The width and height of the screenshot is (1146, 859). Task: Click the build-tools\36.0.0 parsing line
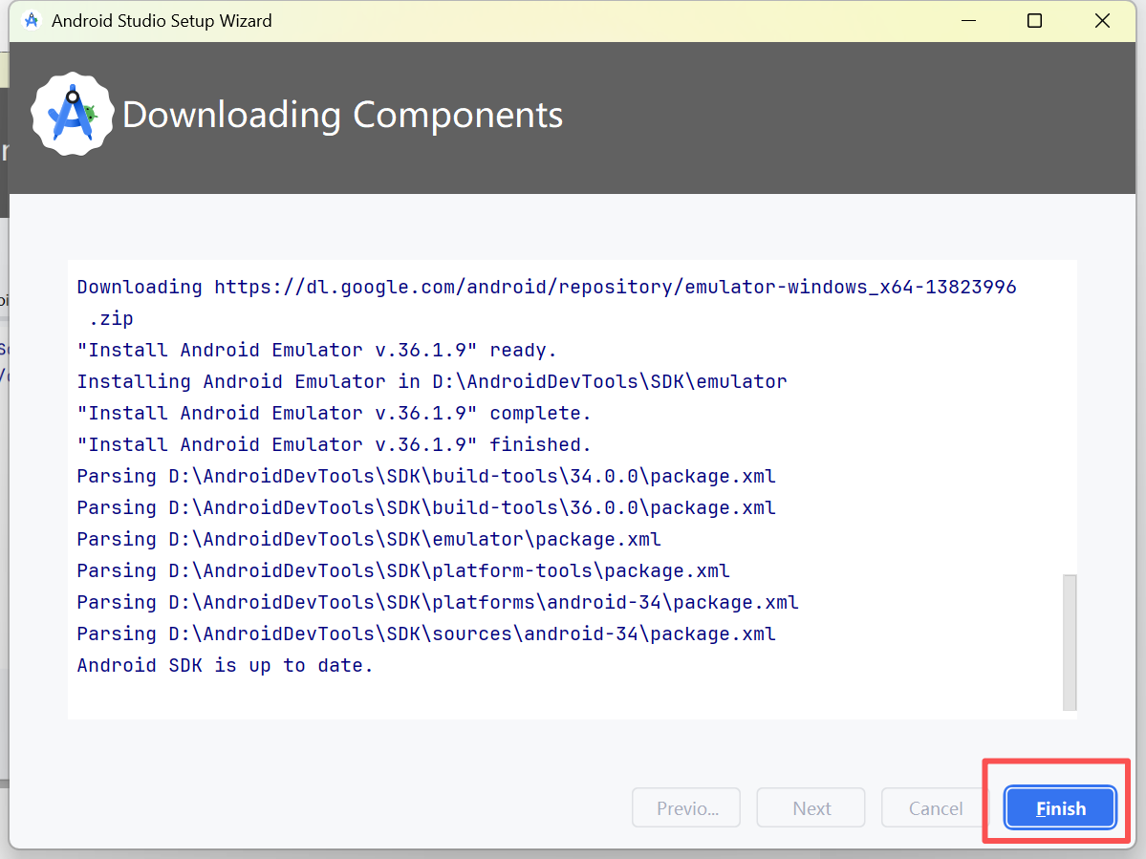click(x=426, y=507)
